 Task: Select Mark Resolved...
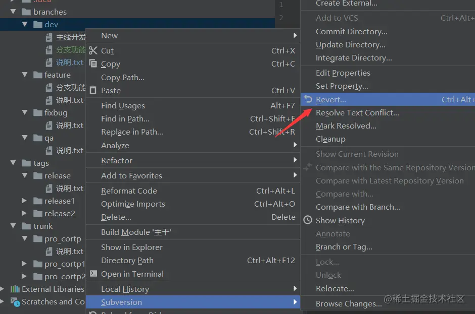pos(388,125)
